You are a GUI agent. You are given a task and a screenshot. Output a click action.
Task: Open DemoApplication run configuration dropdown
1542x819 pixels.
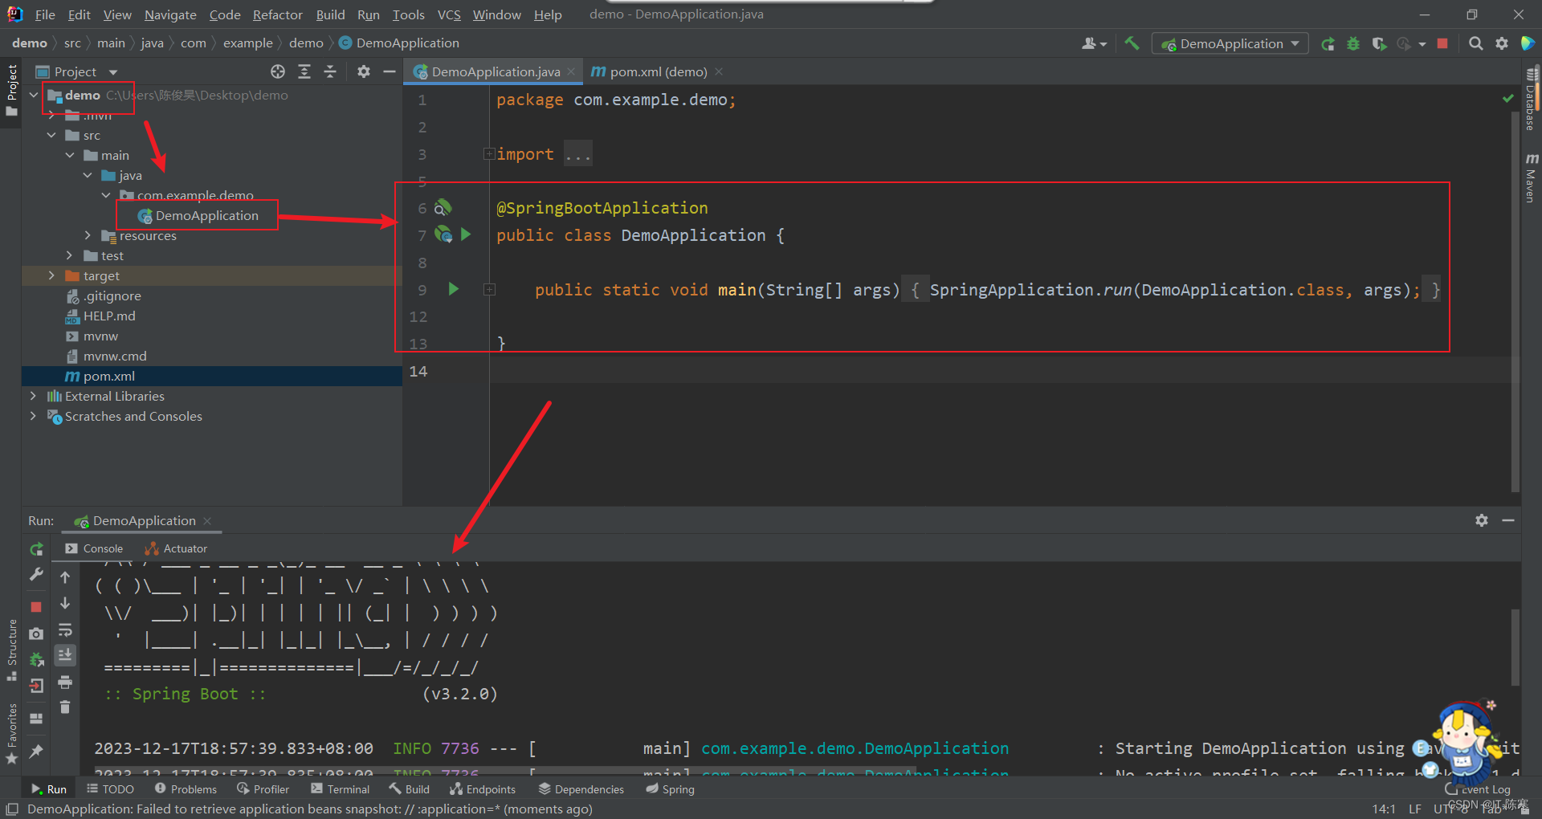(1230, 43)
